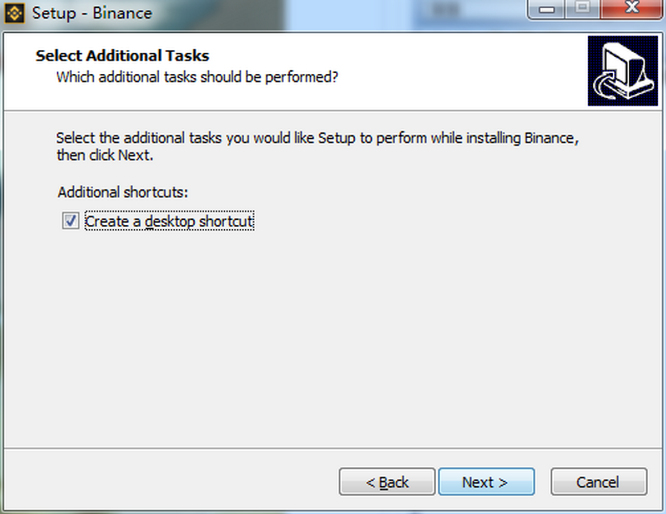Click the 'Additional shortcuts:' label
The height and width of the screenshot is (514, 666).
pyautogui.click(x=123, y=193)
